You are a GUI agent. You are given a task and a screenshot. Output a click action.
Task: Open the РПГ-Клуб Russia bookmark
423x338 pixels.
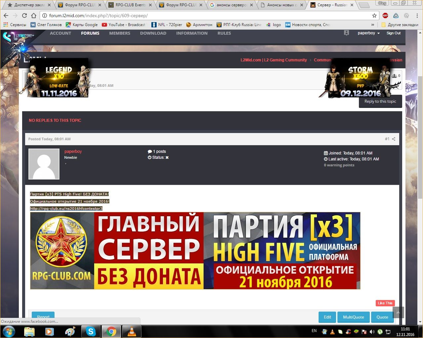coord(239,25)
